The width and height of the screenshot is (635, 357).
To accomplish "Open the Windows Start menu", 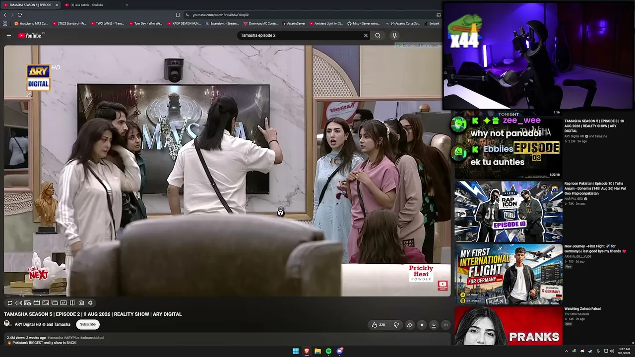I will tap(296, 351).
